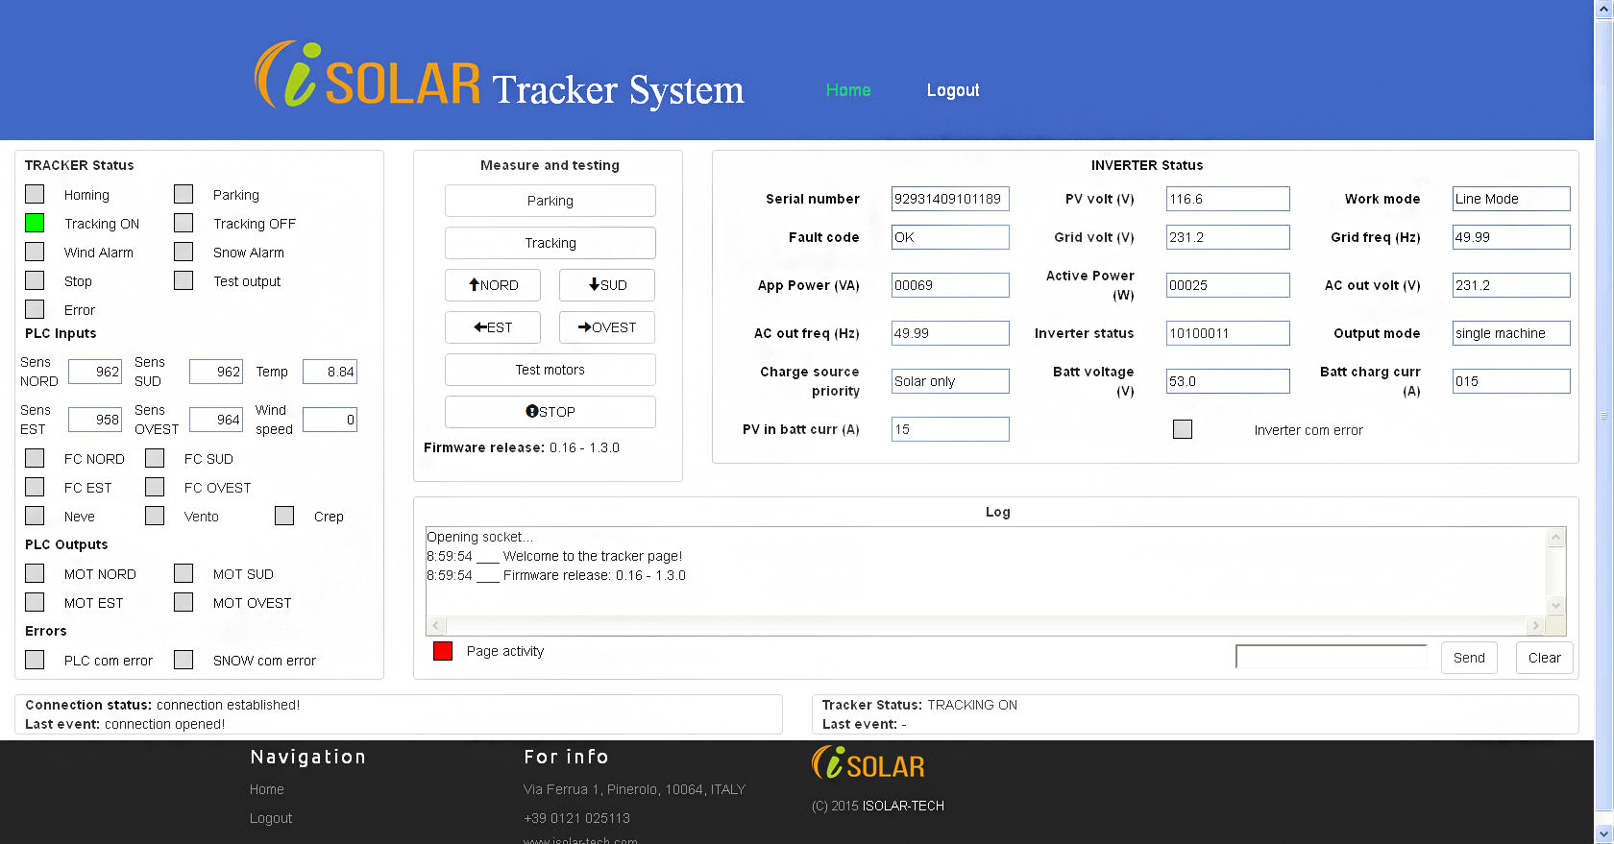Toggle the Inverter com error checkbox
Screen dimensions: 1614x844
pos(1183,429)
